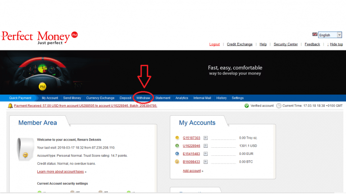
Task: Open the English language dropdown
Action: click(330, 35)
